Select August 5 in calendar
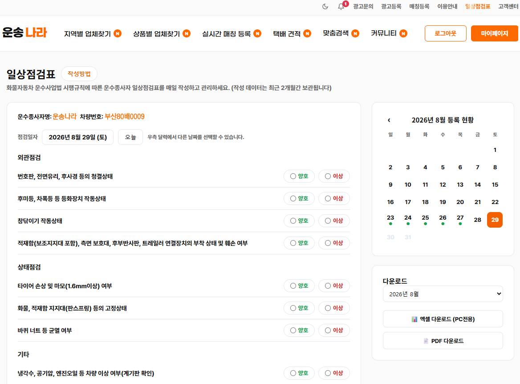520x384 pixels. (443, 167)
